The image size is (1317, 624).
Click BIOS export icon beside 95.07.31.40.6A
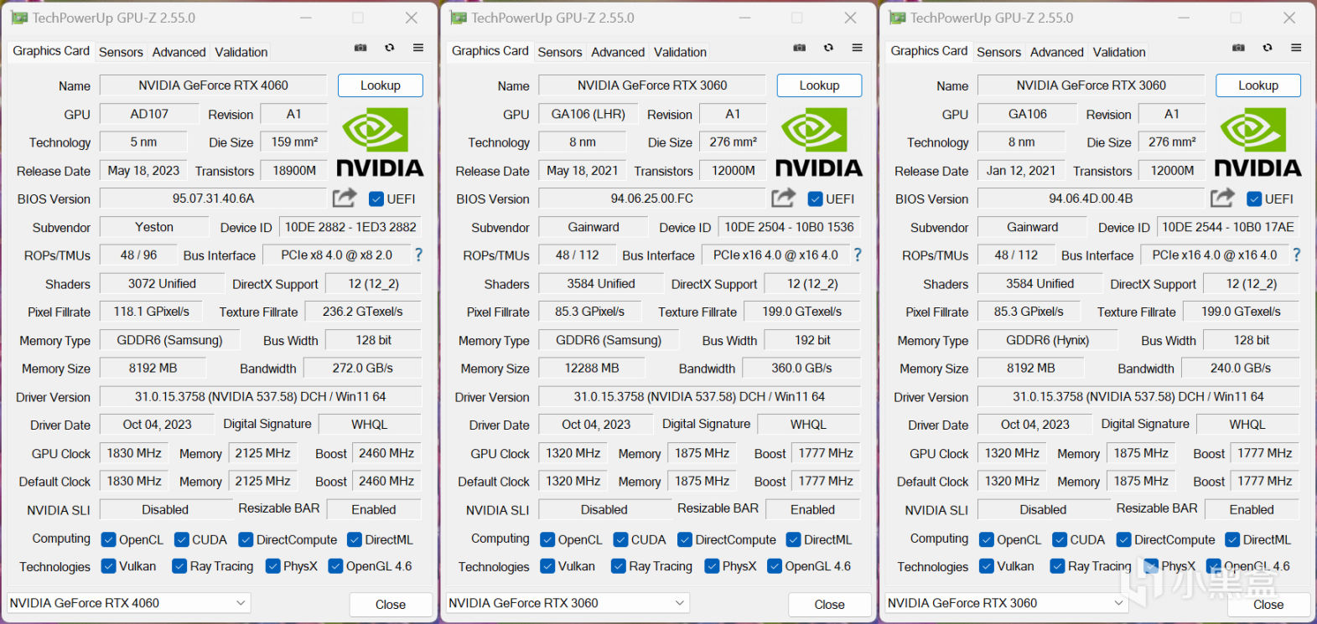coord(345,198)
